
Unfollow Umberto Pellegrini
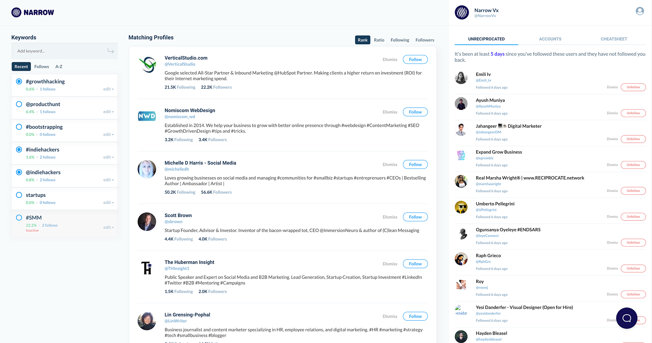tap(633, 216)
